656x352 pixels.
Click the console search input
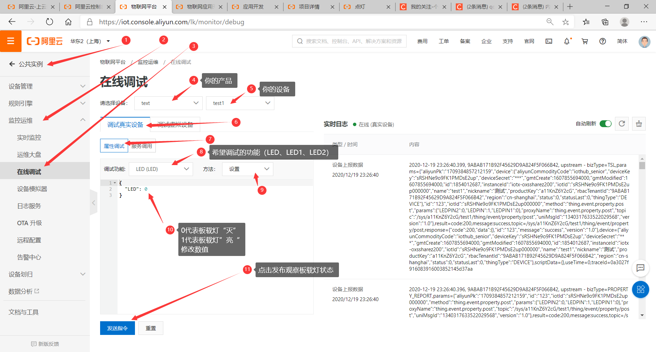349,41
